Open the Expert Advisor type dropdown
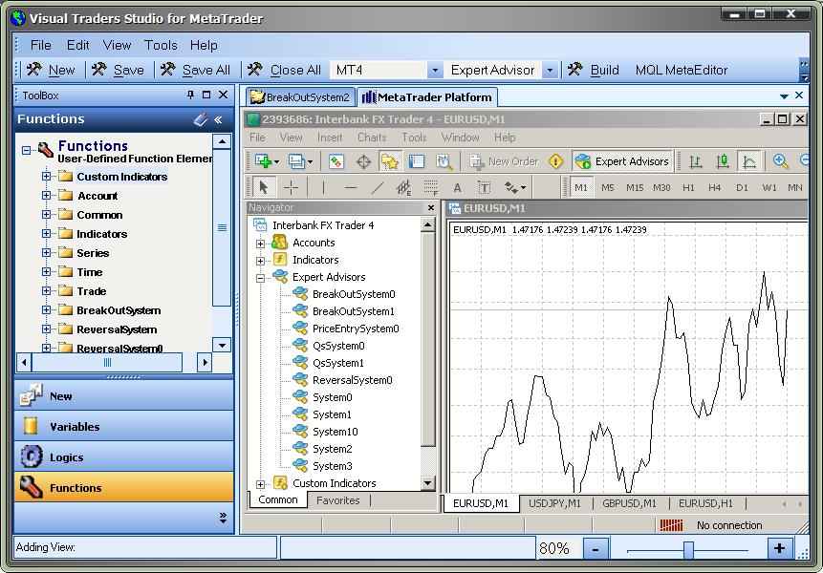Viewport: 823px width, 573px height. click(550, 70)
